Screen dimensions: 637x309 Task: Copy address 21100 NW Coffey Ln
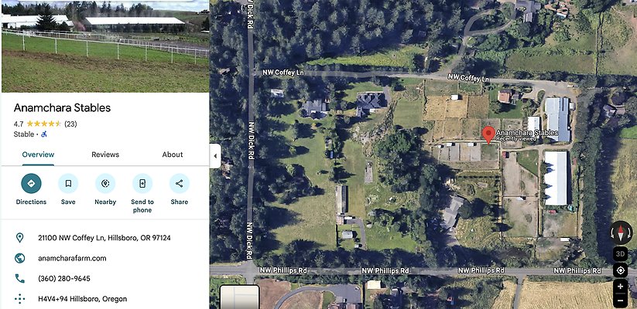pyautogui.click(x=104, y=238)
